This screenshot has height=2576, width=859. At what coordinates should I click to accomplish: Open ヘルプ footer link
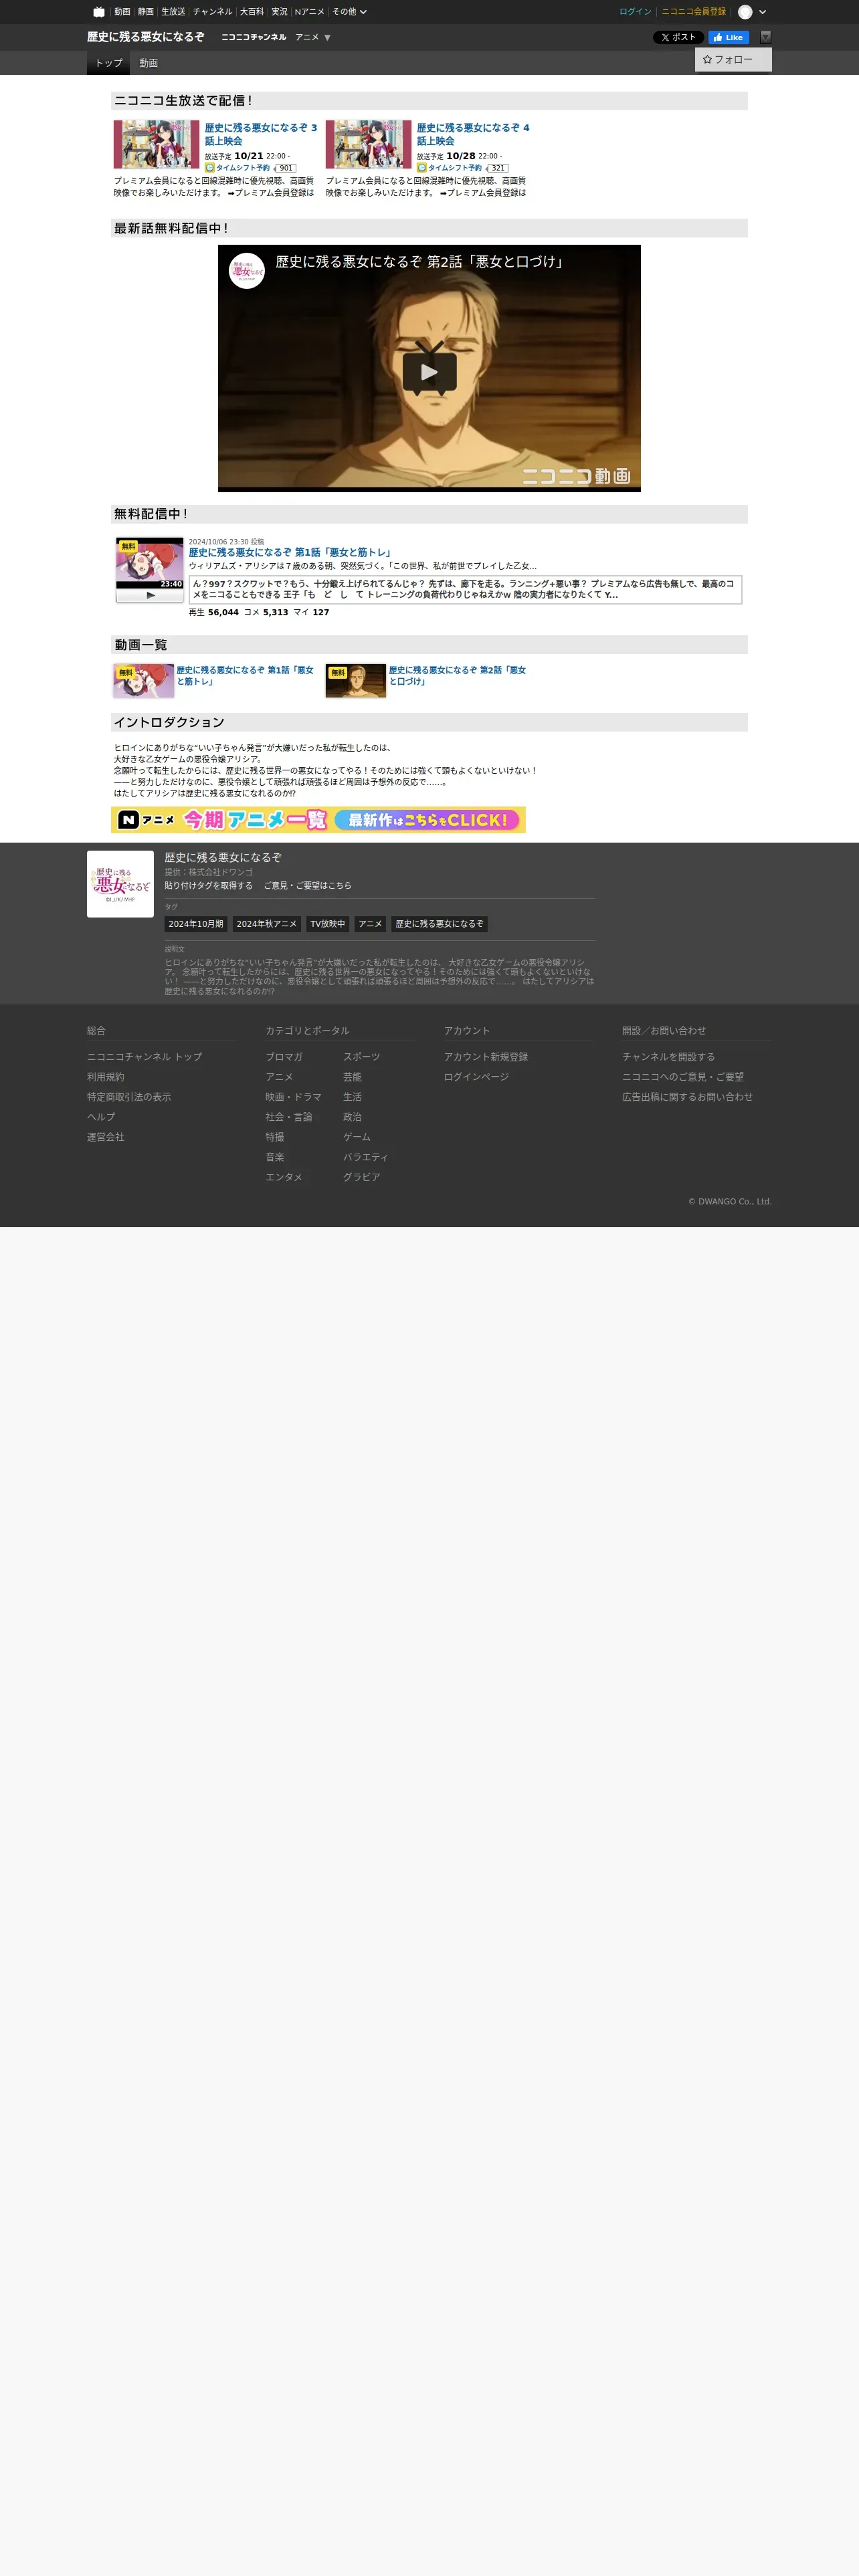pyautogui.click(x=101, y=1117)
